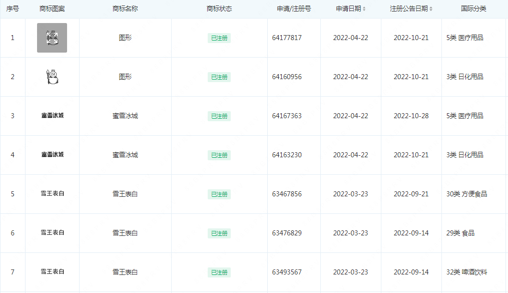Select serial number 4 cell

[x=13, y=155]
